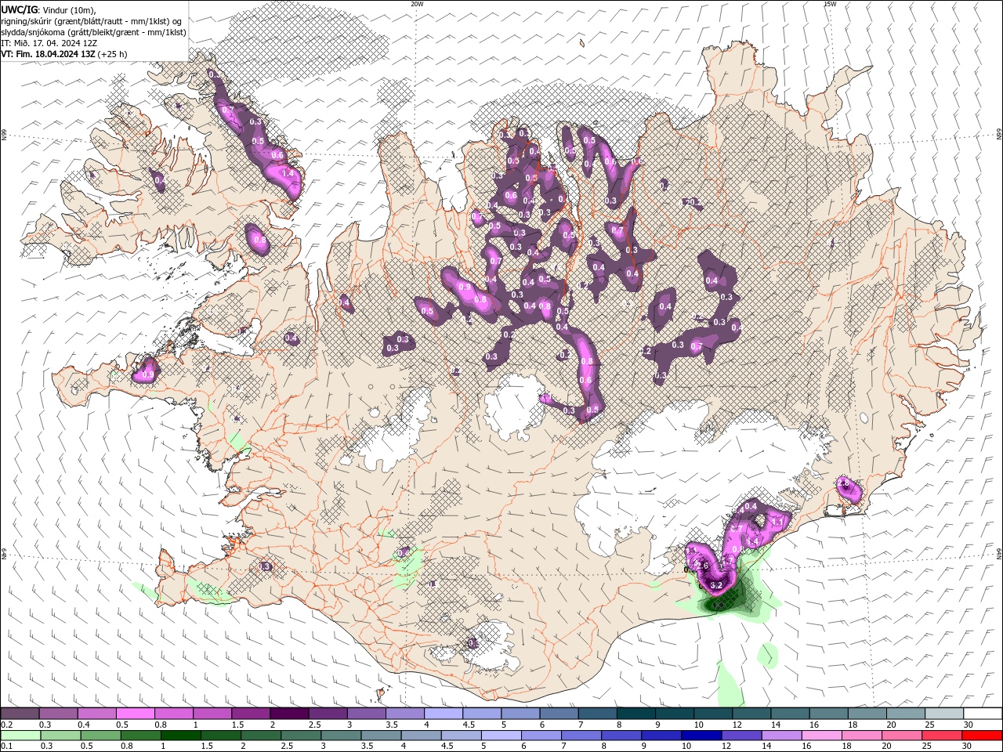1003x752 pixels.
Task: Click the bright red 30 mm rain swatch
Action: (x=982, y=736)
